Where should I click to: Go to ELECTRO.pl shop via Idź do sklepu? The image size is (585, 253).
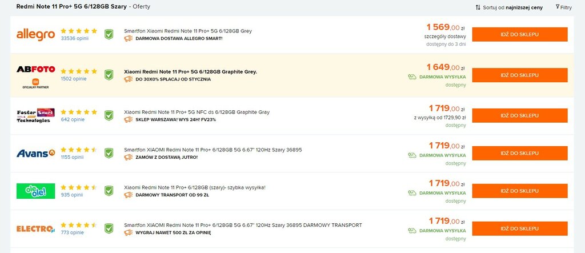point(520,228)
